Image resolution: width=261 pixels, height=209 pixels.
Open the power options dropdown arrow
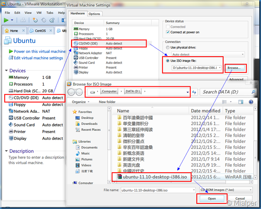coord(12,20)
